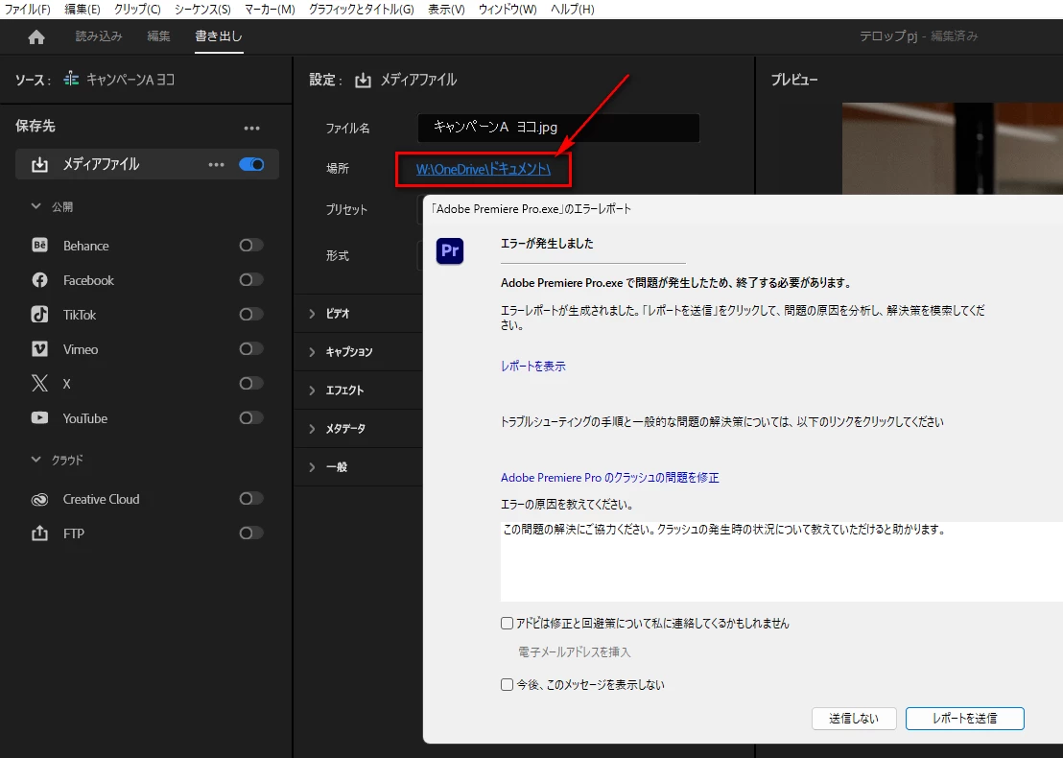Click the Creative Cloud icon
1063x758 pixels.
pos(40,499)
